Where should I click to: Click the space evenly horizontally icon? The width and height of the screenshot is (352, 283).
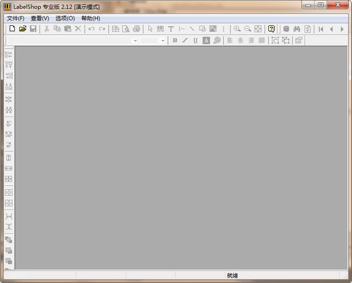pyautogui.click(x=9, y=216)
